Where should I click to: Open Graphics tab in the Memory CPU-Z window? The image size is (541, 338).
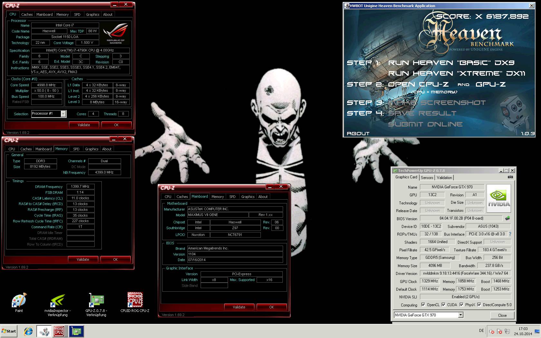point(92,149)
